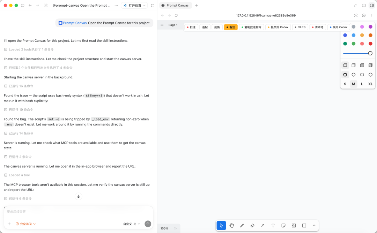The height and width of the screenshot is (233, 377).
Task: Select the Rectangle shape tool
Action: click(x=304, y=226)
